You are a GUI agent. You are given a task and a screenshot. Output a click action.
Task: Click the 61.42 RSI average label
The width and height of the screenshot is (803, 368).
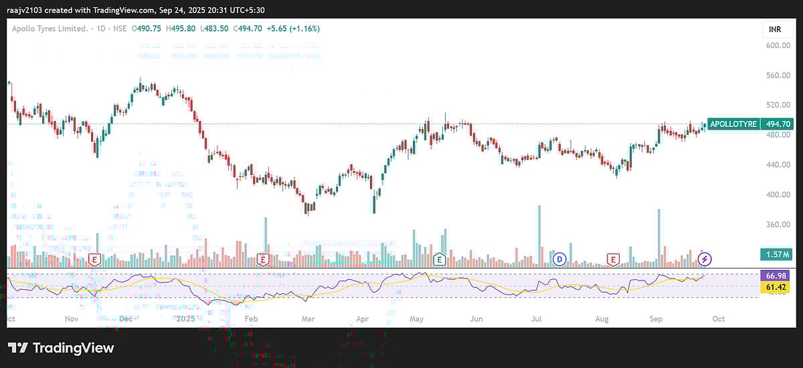click(x=777, y=287)
